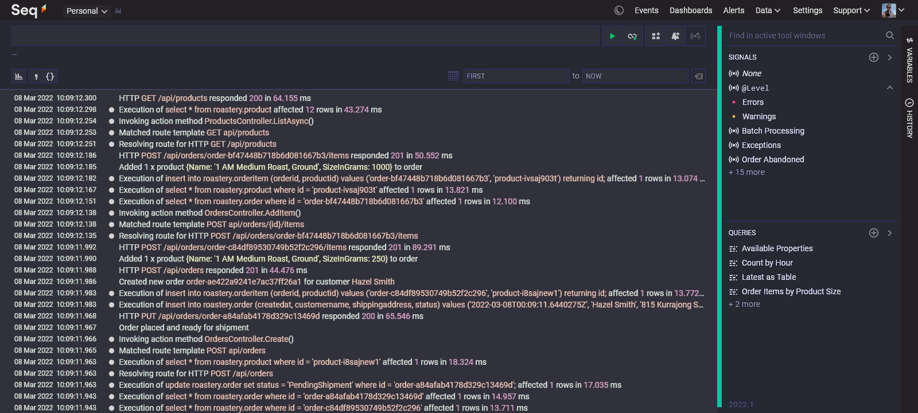Screen dimensions: 918x413
Task: Open the Support dropdown menu
Action: pos(851,10)
